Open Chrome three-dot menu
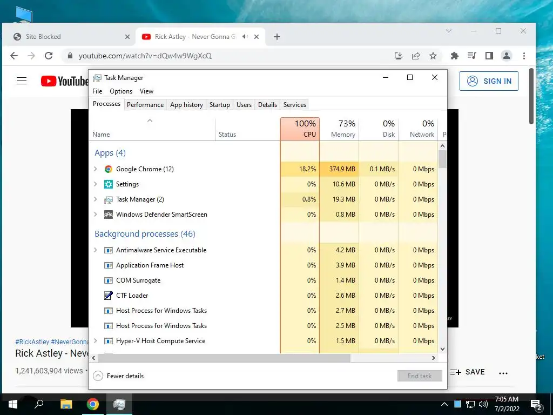 pos(524,56)
